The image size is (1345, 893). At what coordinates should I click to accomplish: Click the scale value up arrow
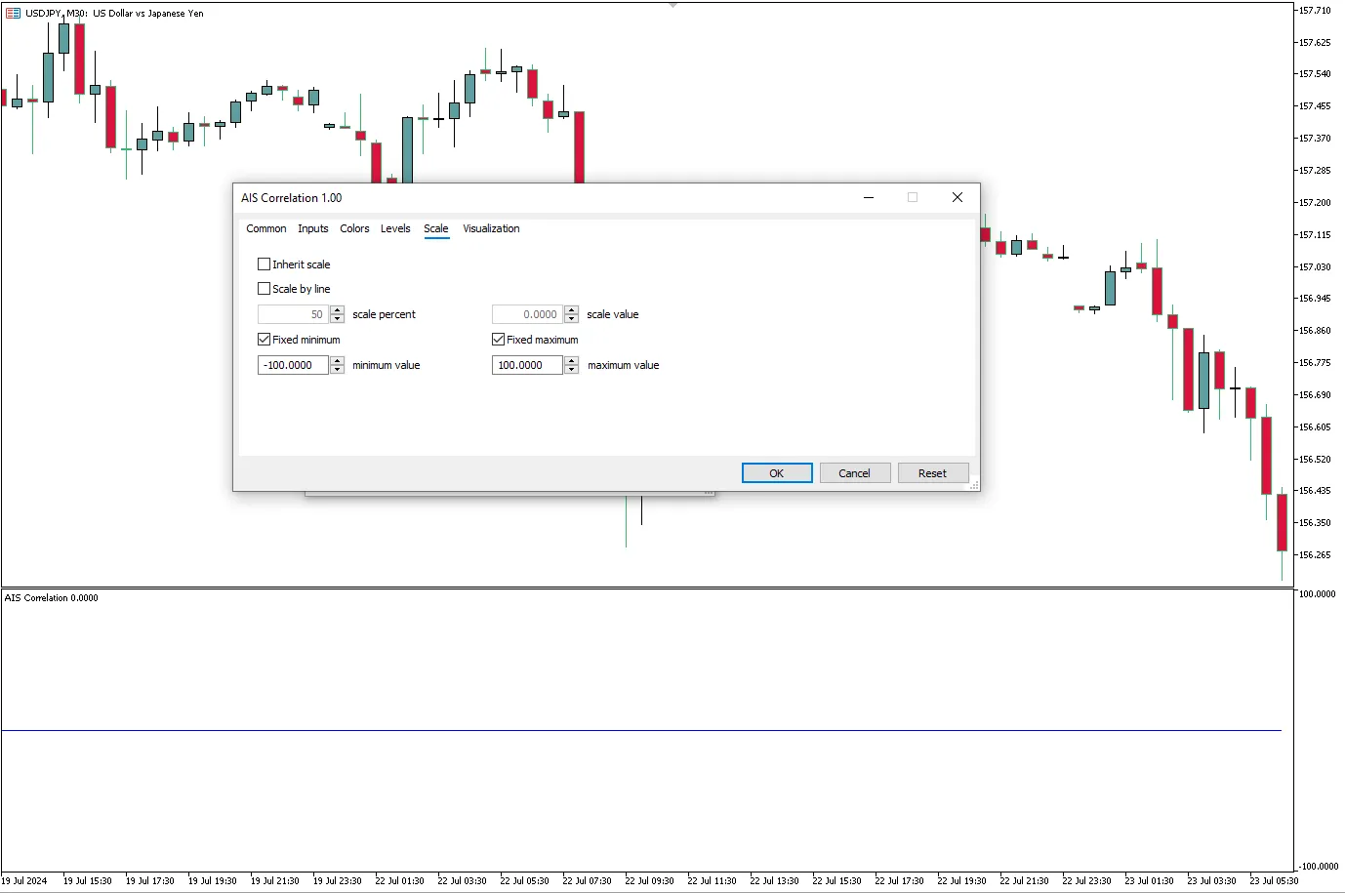[x=572, y=310]
